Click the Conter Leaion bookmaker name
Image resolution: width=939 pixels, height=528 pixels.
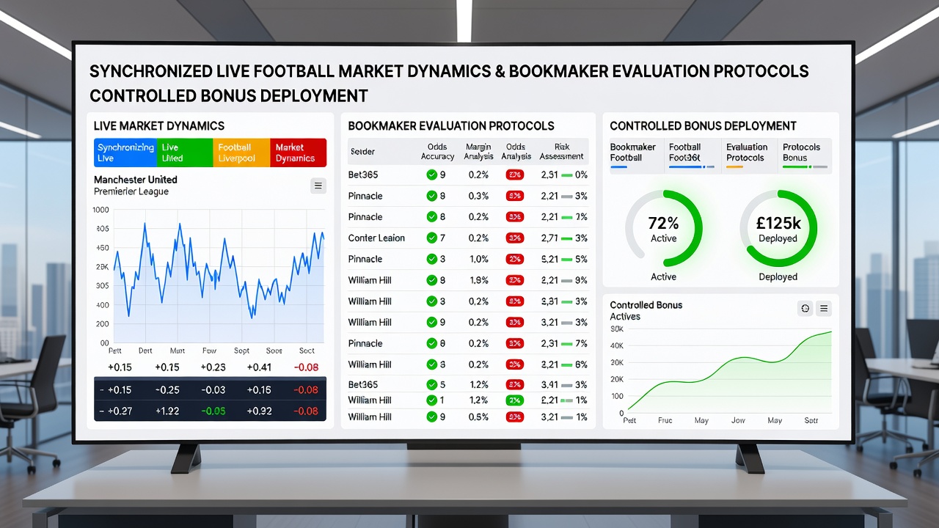[376, 238]
